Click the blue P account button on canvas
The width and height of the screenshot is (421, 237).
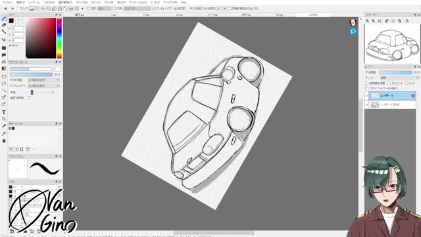tap(353, 32)
